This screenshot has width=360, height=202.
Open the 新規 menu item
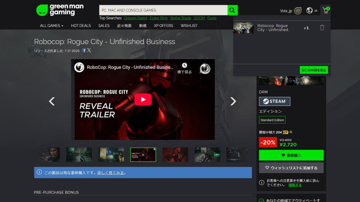click(142, 26)
